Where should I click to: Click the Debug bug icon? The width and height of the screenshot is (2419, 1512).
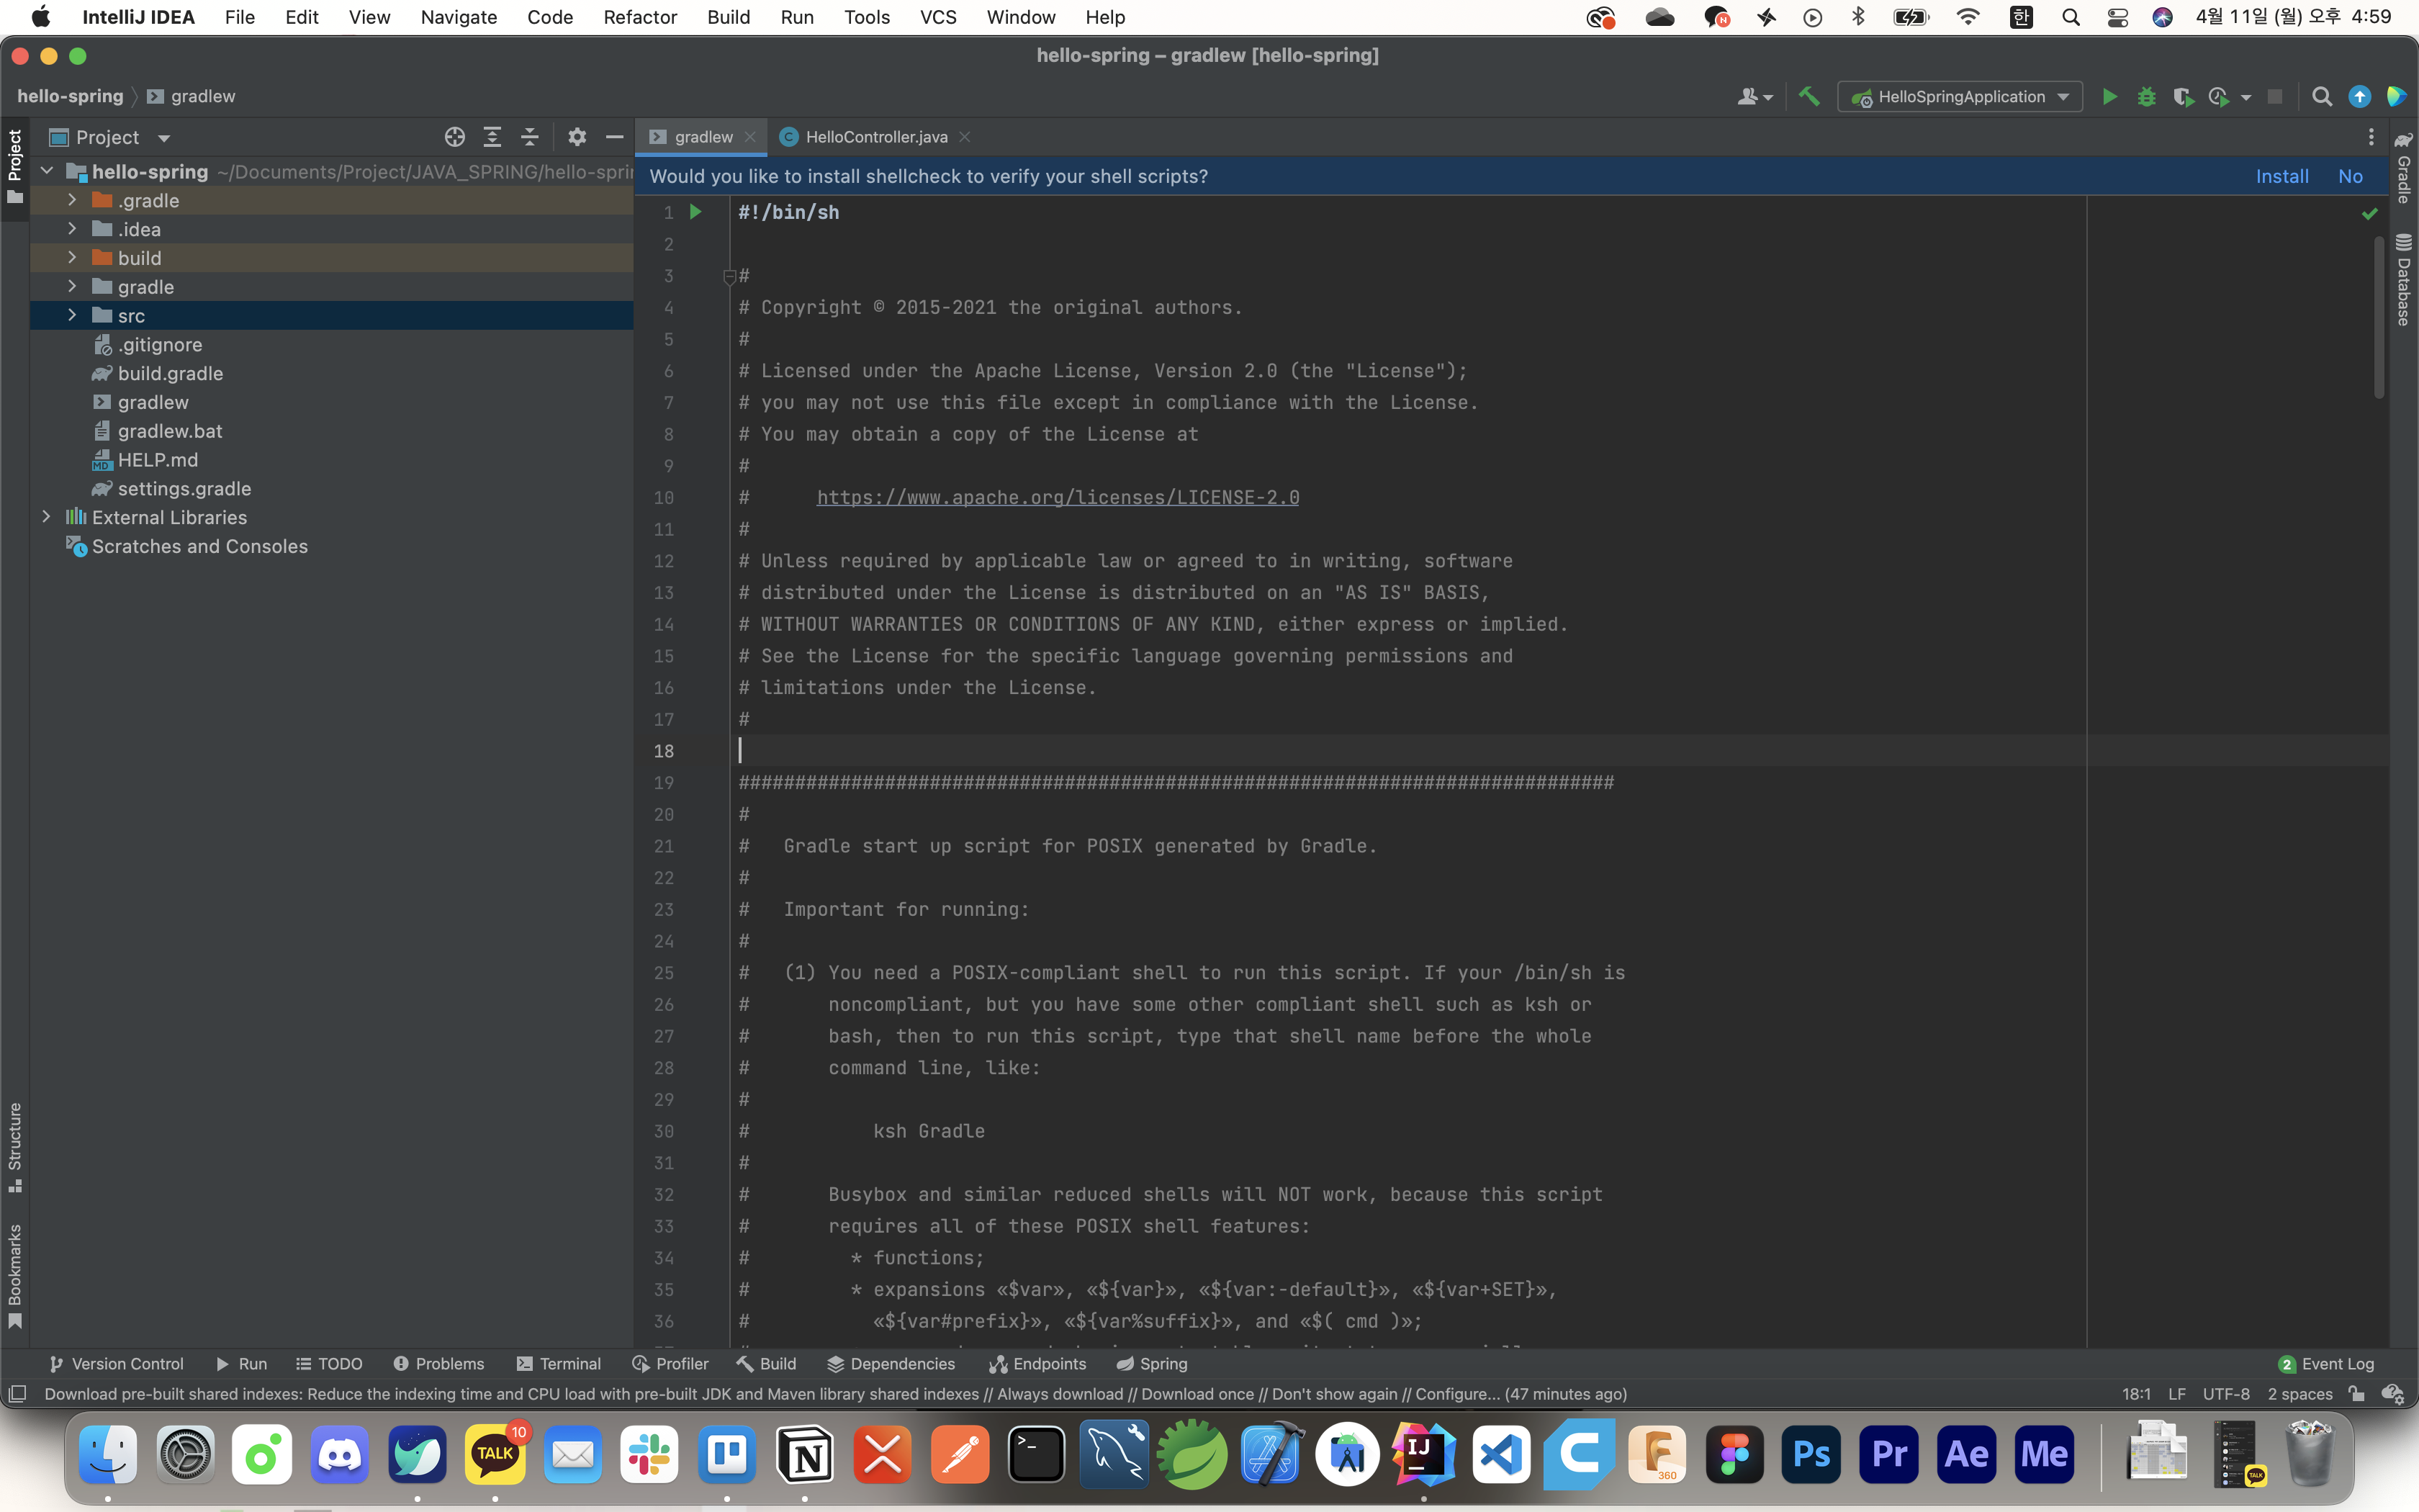[2146, 97]
